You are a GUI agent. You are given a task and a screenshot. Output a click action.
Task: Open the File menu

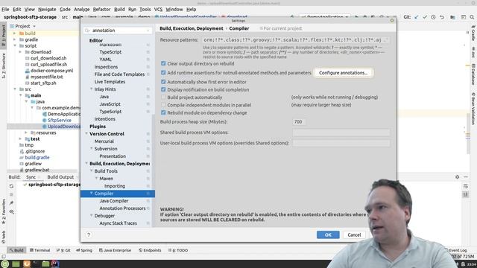(x=5, y=9)
